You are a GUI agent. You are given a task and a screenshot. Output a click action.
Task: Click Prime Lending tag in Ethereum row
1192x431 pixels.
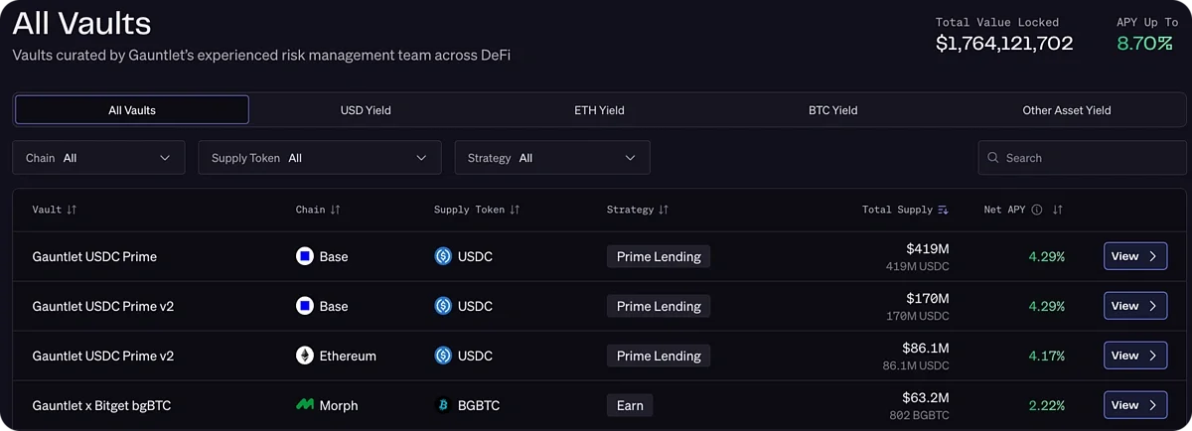click(x=659, y=356)
